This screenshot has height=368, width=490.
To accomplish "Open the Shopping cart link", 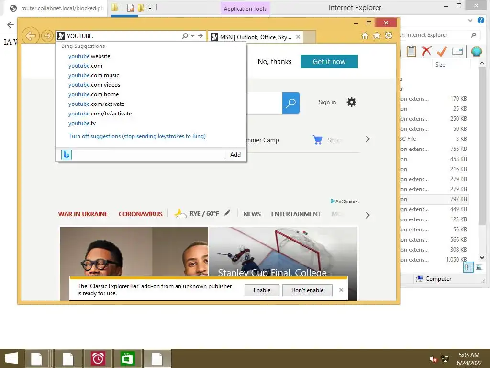I will point(327,140).
